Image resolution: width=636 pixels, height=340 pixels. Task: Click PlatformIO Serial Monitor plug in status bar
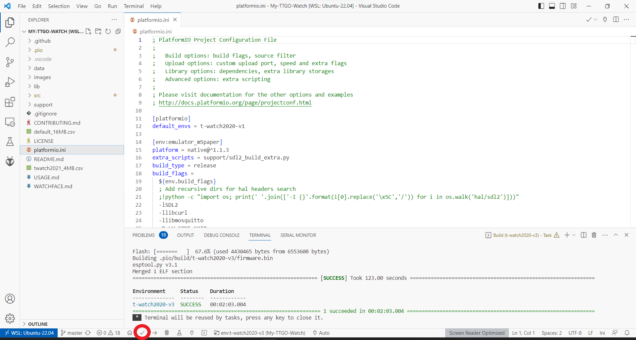point(192,333)
